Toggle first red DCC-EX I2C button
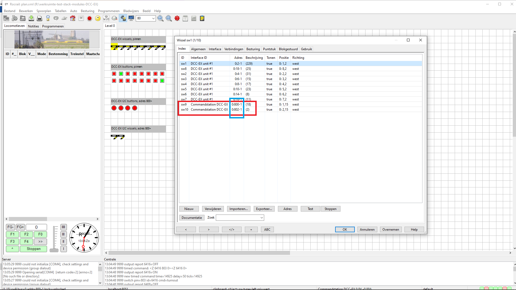This screenshot has width=516, height=290. (x=114, y=108)
